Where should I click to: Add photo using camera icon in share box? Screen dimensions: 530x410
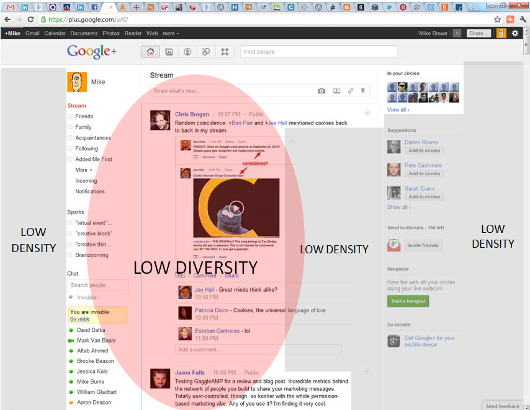321,91
